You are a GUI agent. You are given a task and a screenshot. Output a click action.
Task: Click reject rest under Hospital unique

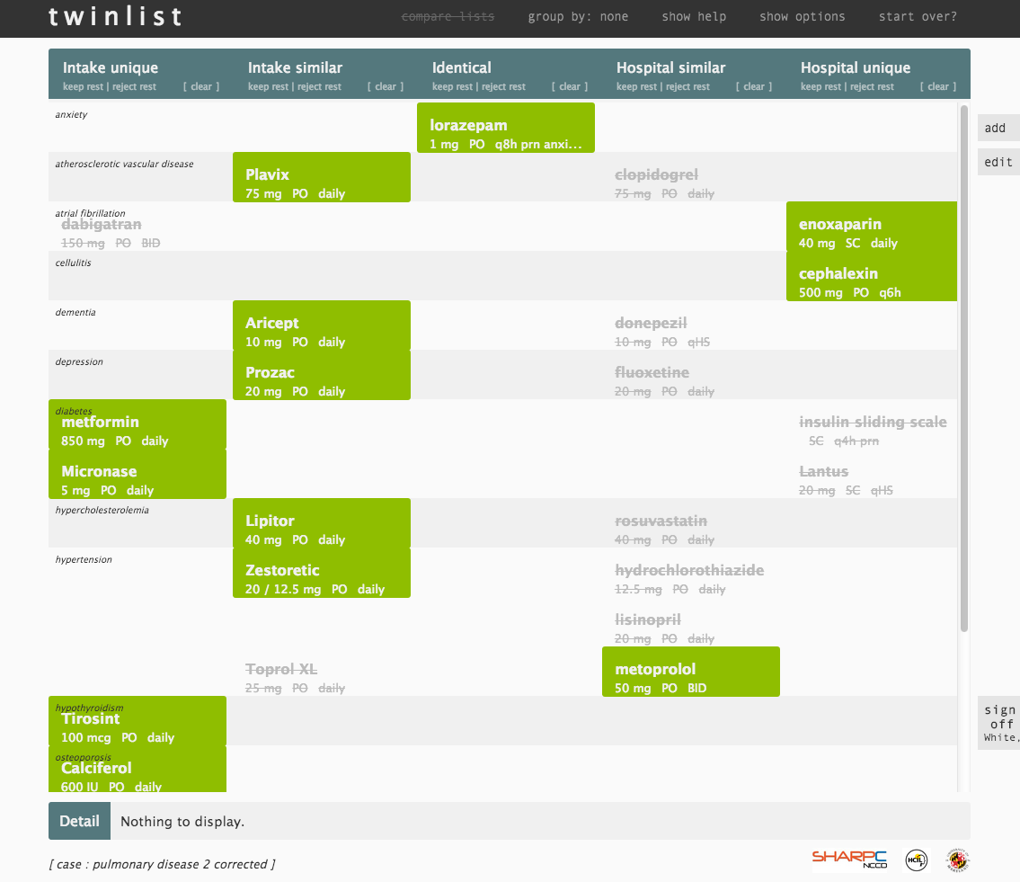click(872, 86)
